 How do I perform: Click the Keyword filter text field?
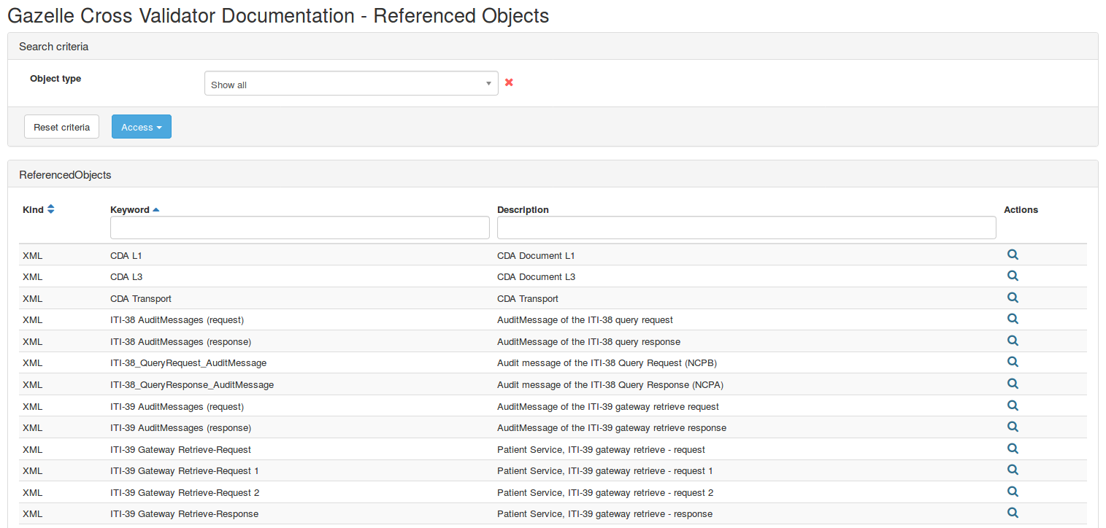coord(299,228)
